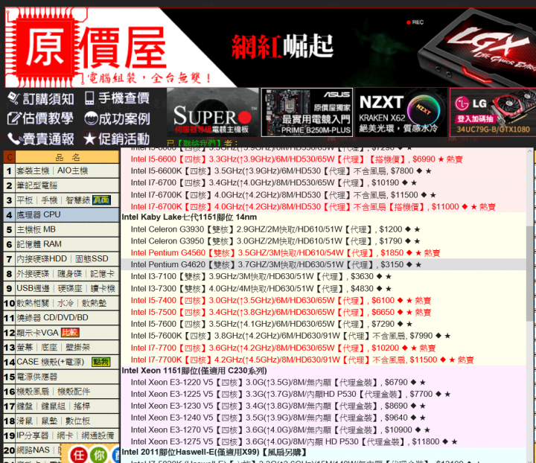Select category 滑鼠 鼠墊 數位板
This screenshot has height=463, width=536.
pos(67,421)
